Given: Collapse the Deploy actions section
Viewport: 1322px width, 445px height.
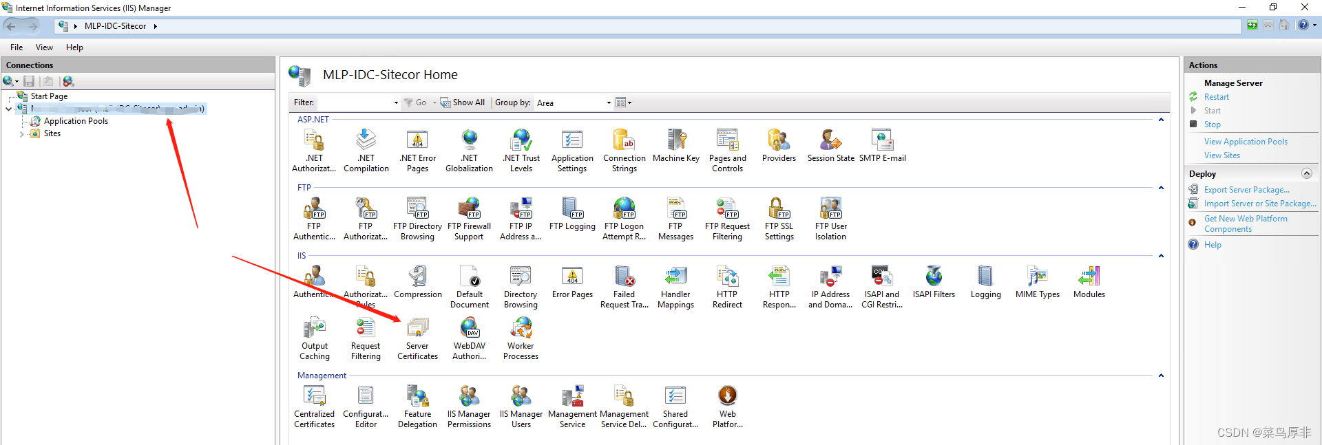Looking at the screenshot, I should coord(1306,173).
